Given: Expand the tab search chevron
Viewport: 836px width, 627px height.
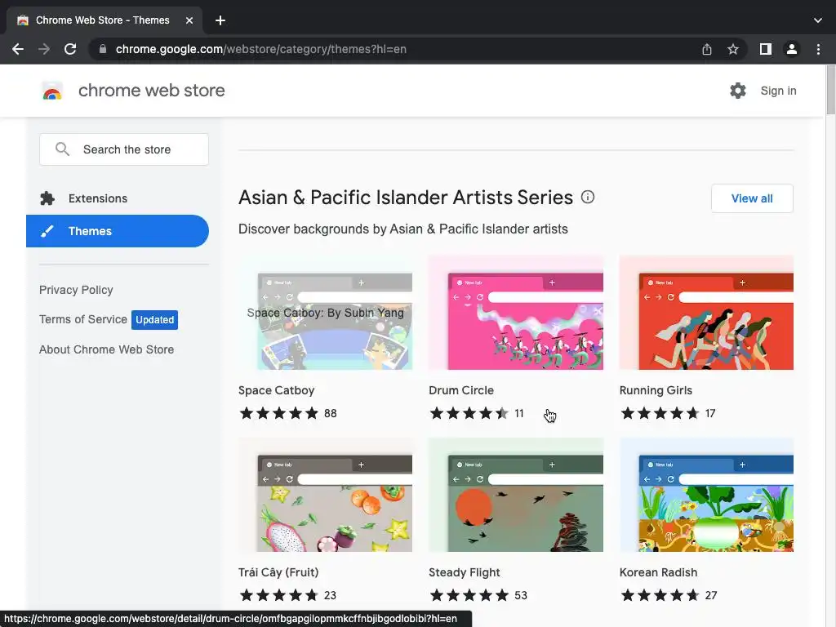Looking at the screenshot, I should [x=818, y=20].
